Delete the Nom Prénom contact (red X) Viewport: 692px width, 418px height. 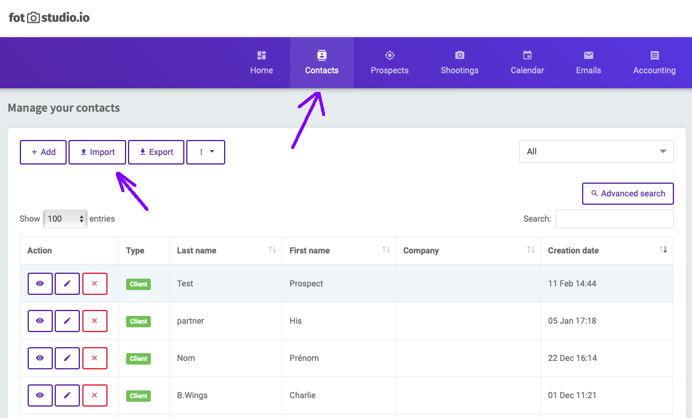[x=94, y=358]
